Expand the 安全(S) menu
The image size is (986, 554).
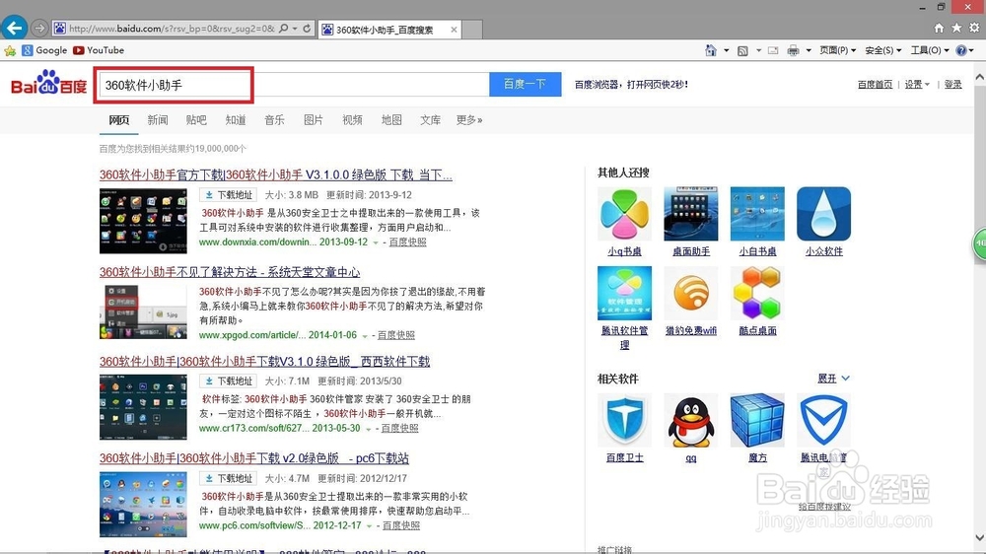click(x=882, y=50)
